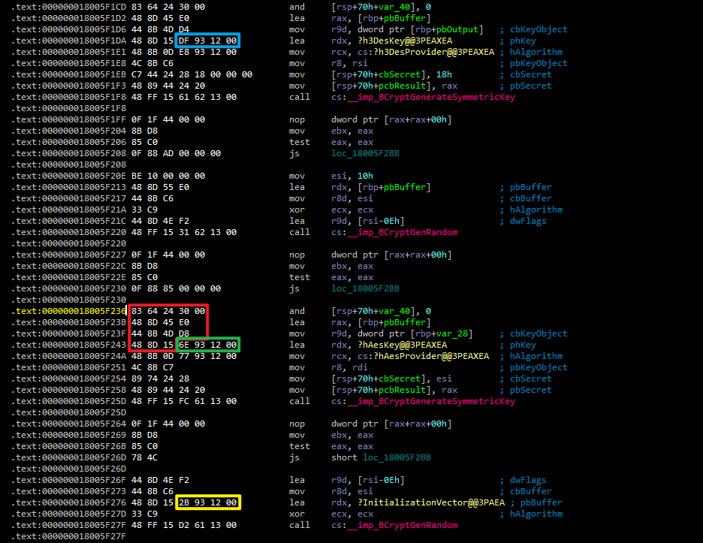Follow loc_18005F2BB on the 18005F230 js line
Image resolution: width=703 pixels, height=543 pixels.
pyautogui.click(x=365, y=288)
